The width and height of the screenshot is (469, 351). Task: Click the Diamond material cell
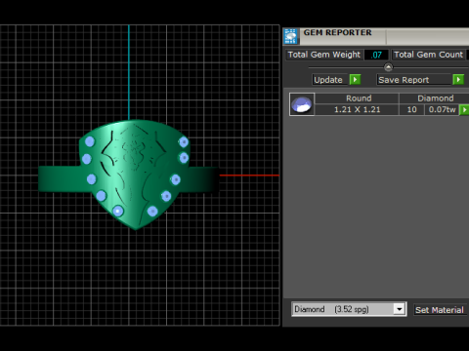coord(435,98)
